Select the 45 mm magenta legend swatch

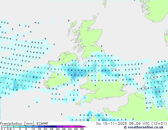pyautogui.click(x=78, y=127)
